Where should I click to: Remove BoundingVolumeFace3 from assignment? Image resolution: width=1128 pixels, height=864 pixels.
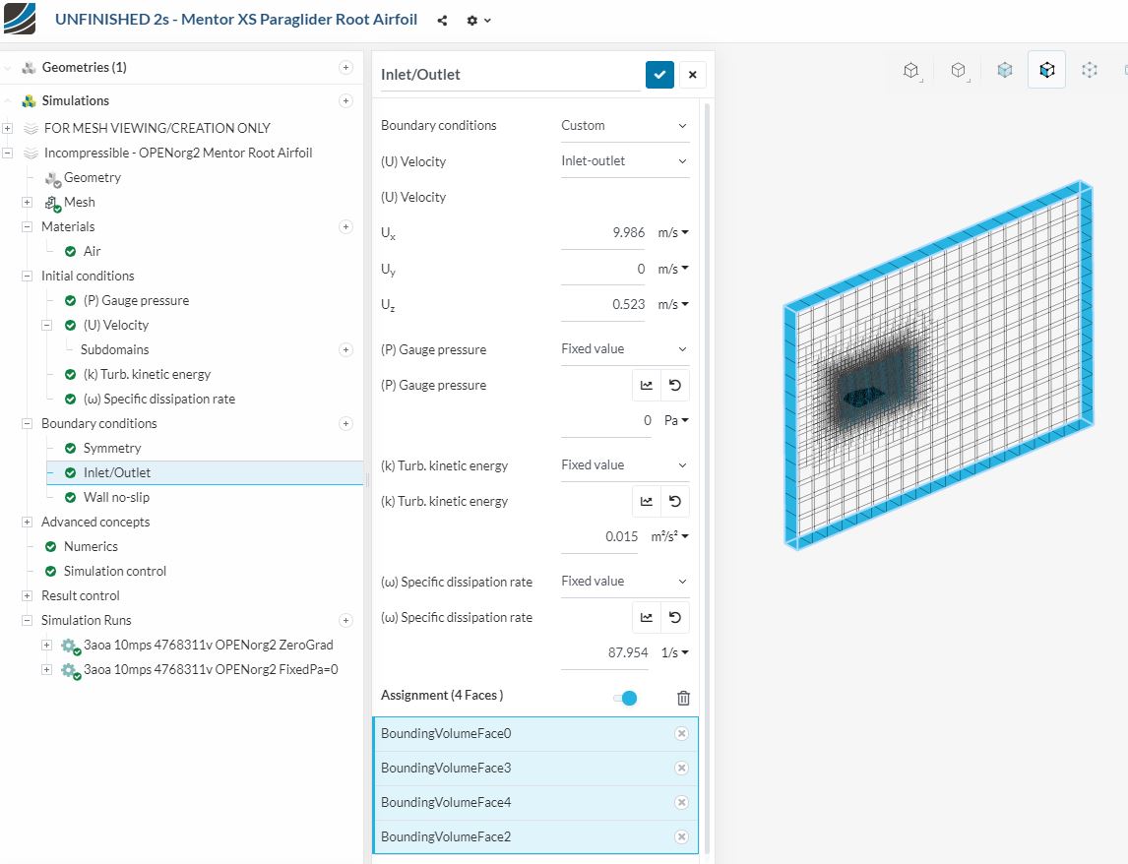point(681,768)
